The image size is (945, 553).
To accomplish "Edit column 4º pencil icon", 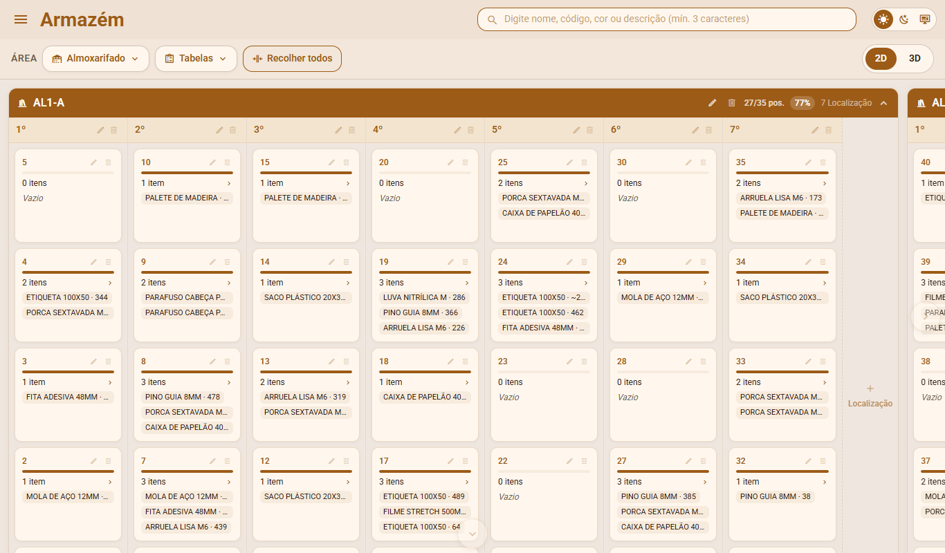I will 458,130.
